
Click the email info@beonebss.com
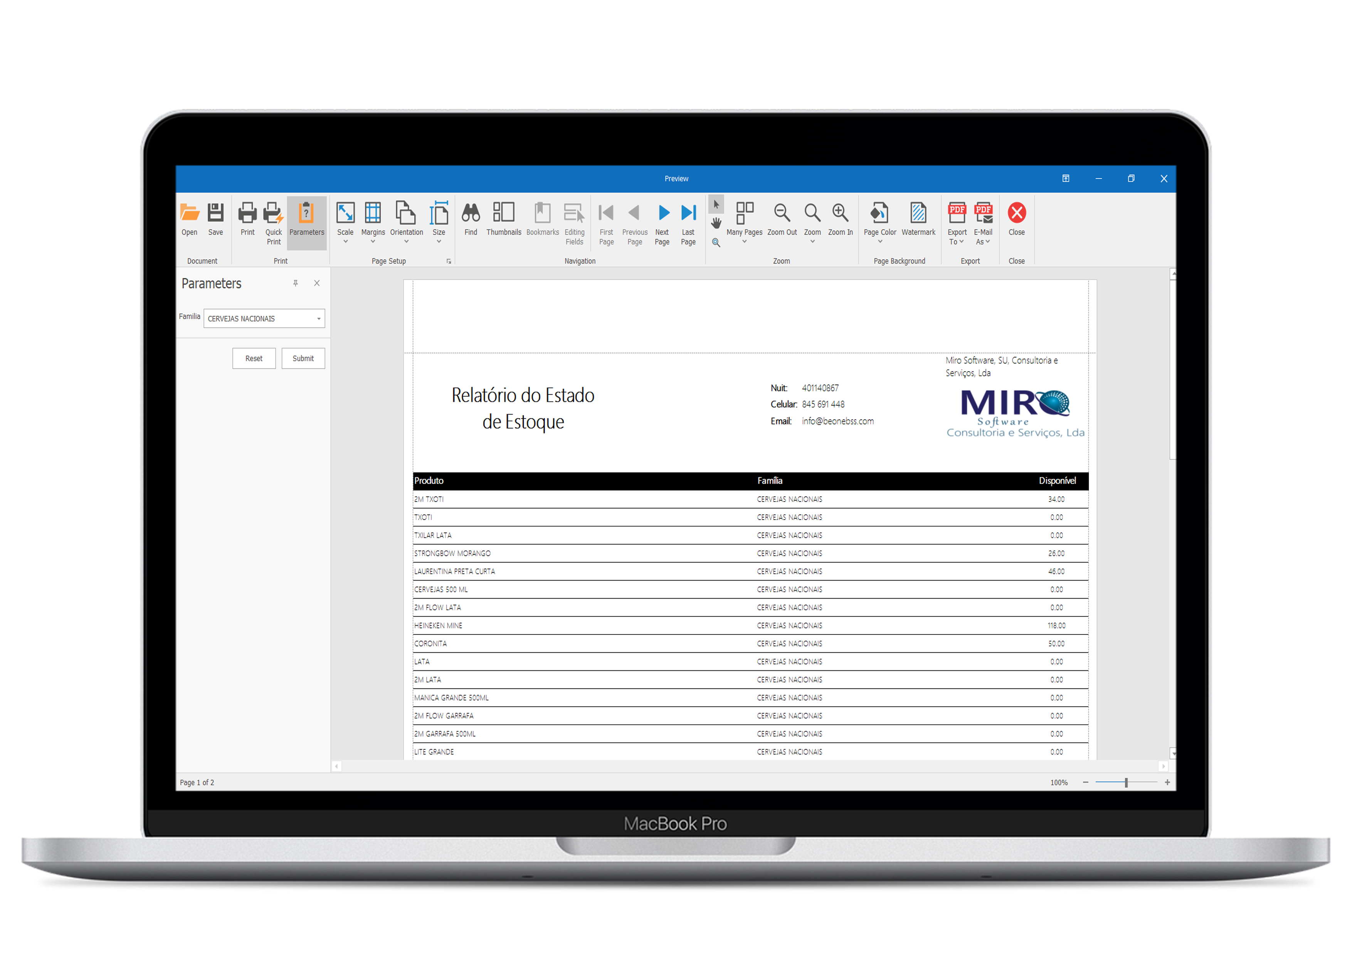[837, 421]
